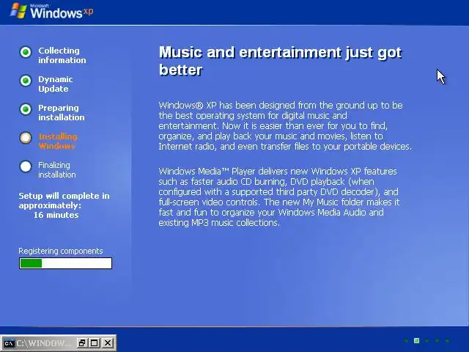Viewport: 469px width, 352px height.
Task: Click the Dynamic Update step indicator
Action: [x=26, y=81]
